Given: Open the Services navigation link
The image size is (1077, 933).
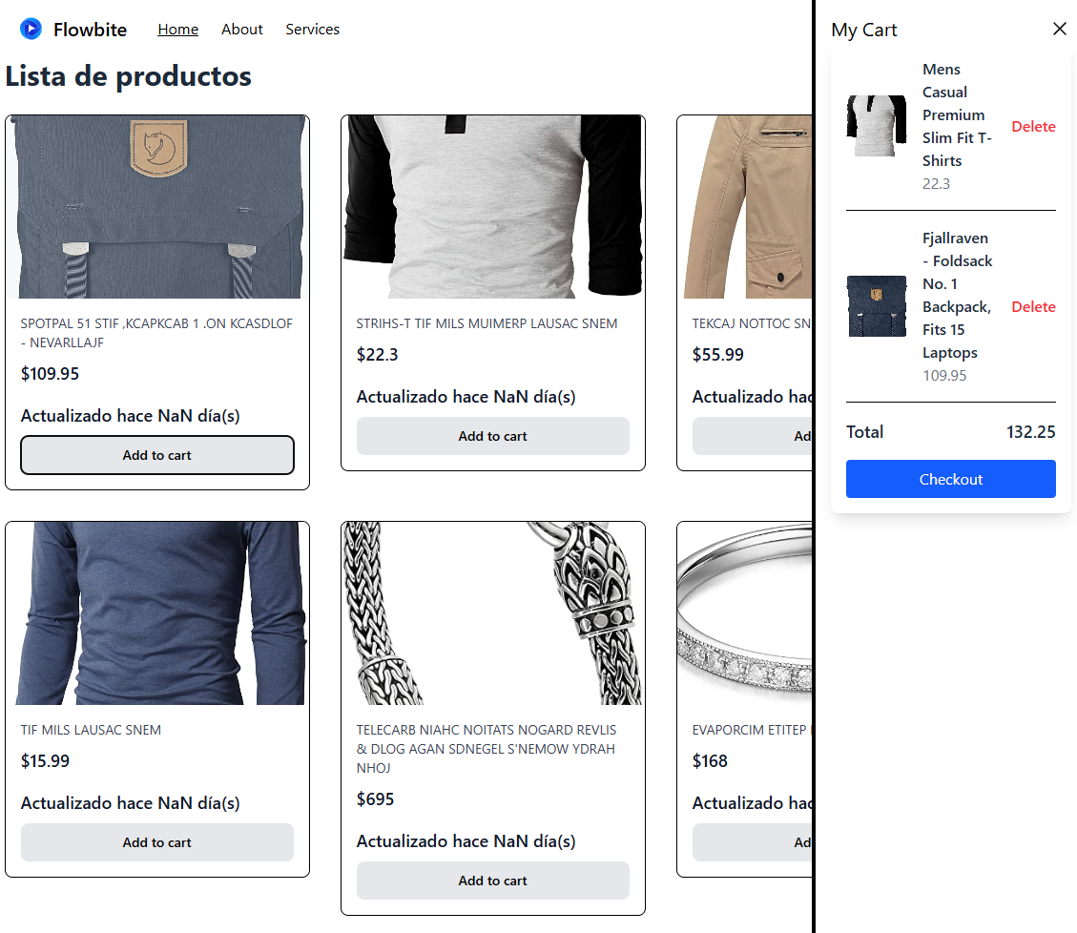Looking at the screenshot, I should tap(312, 30).
